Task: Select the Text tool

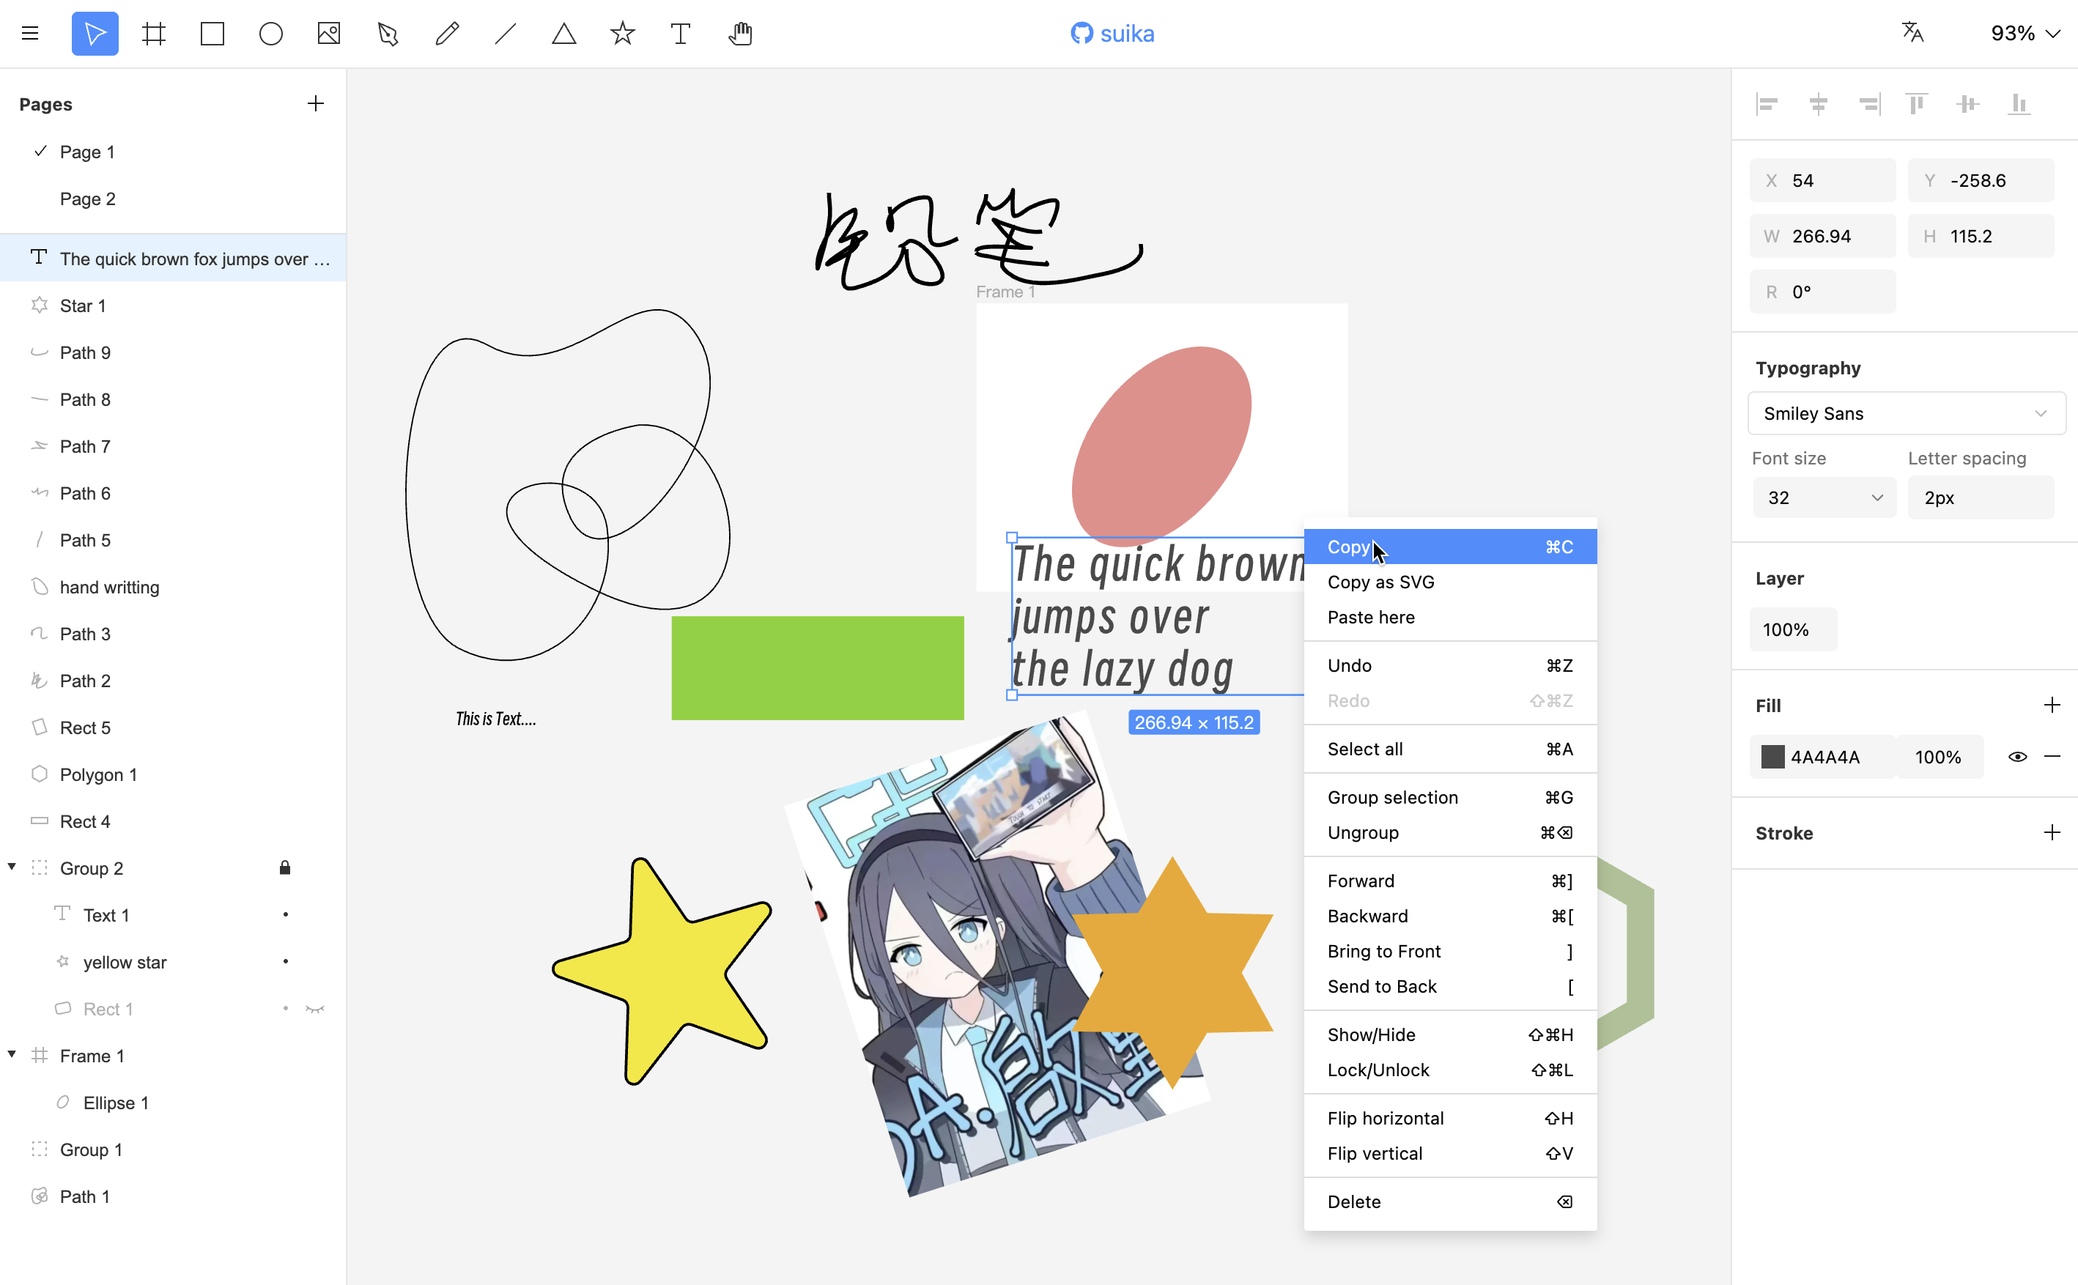Action: point(681,33)
